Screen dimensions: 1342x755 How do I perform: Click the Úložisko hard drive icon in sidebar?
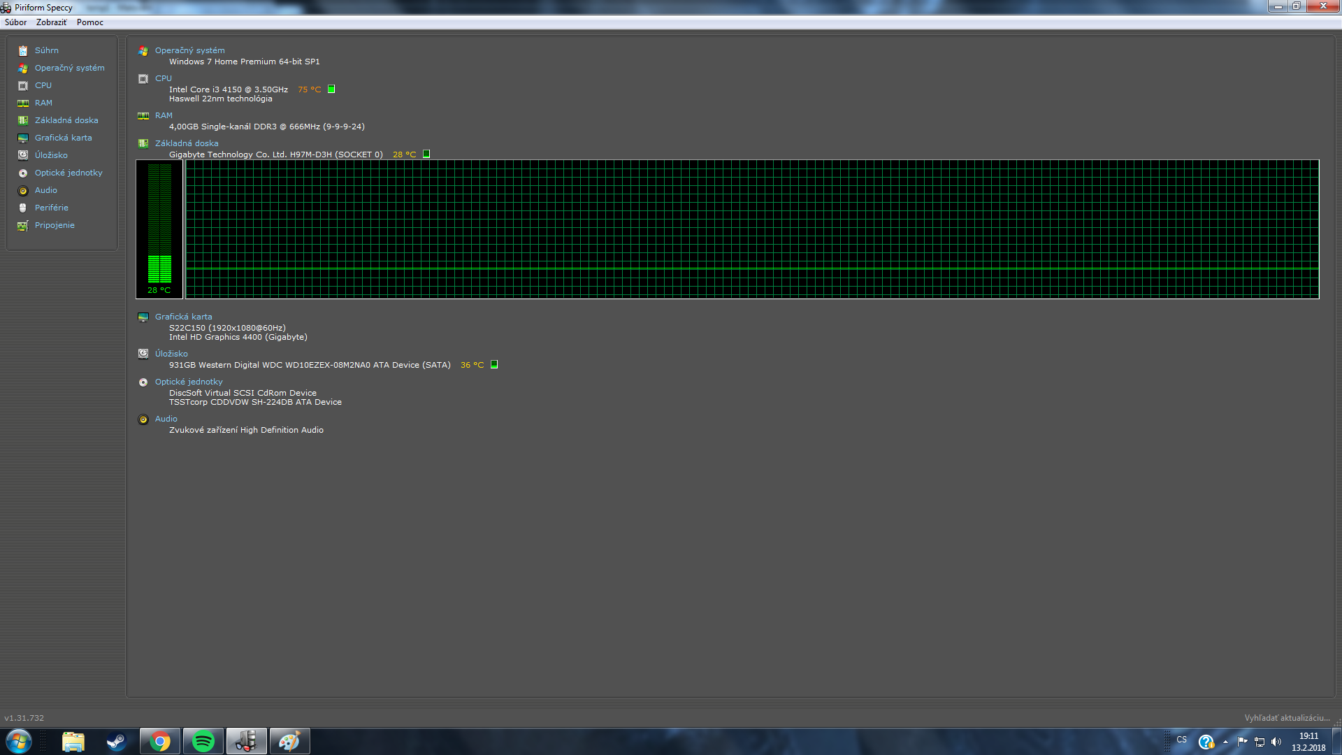tap(23, 155)
